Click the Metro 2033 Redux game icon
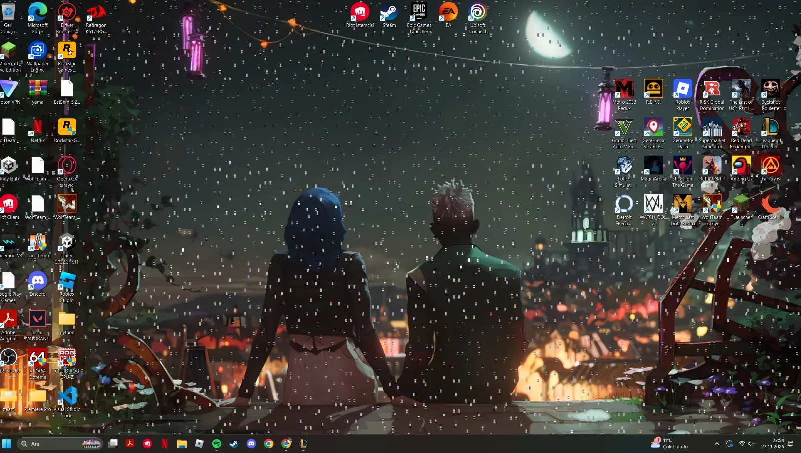 pyautogui.click(x=624, y=95)
